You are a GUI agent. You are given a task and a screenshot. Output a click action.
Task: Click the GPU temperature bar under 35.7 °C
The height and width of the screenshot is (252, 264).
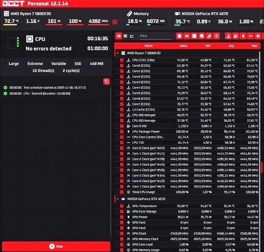[182, 25]
